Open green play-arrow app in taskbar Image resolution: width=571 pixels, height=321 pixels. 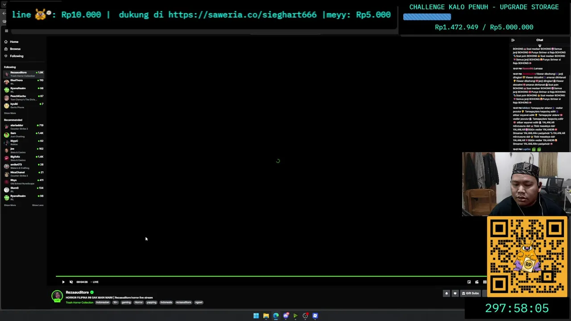pyautogui.click(x=295, y=316)
